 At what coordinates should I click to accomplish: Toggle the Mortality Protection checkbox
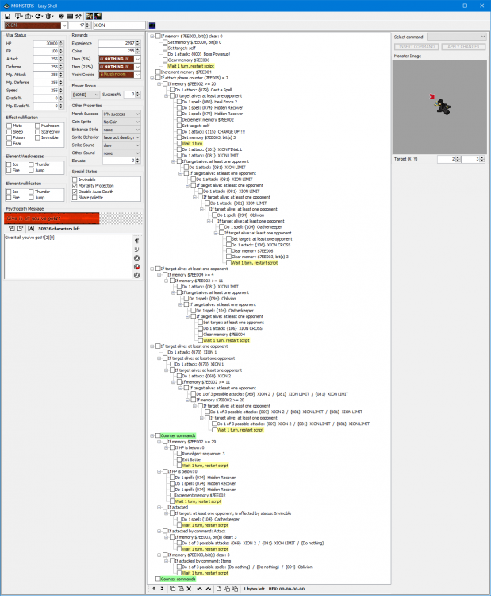click(75, 185)
